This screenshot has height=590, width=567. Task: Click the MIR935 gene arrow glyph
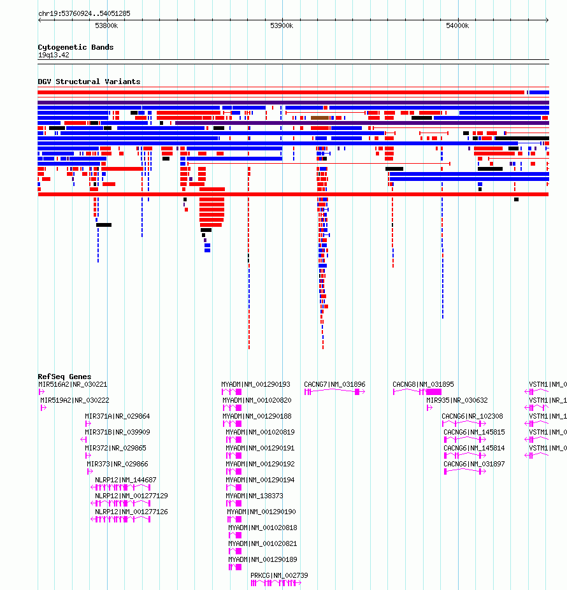point(429,408)
